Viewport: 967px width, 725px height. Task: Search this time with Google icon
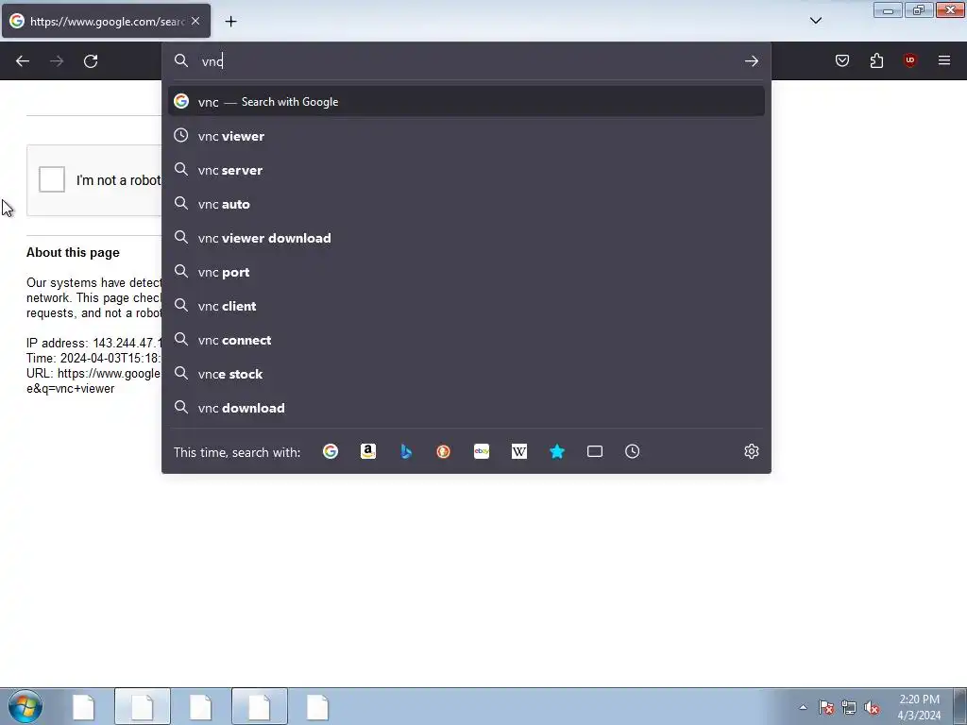pyautogui.click(x=331, y=451)
